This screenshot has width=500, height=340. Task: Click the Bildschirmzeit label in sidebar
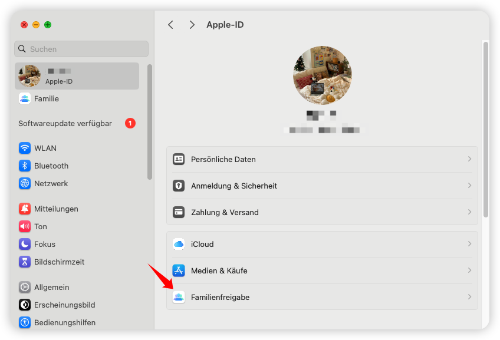(60, 262)
